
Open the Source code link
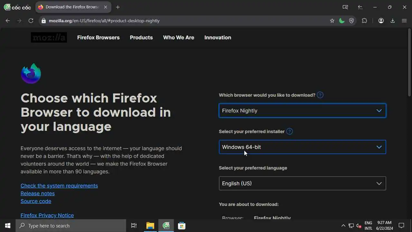[36, 201]
